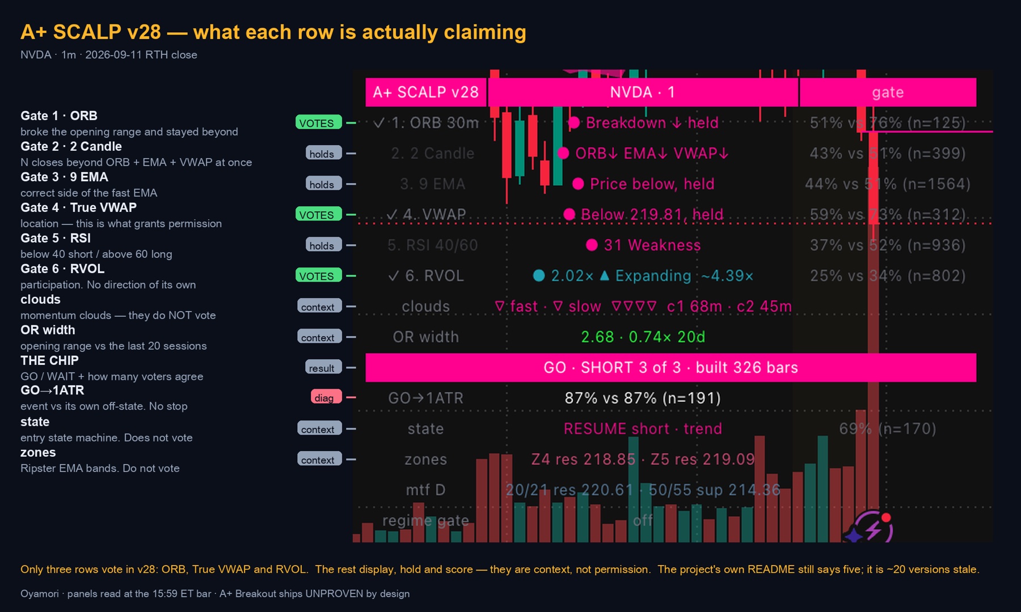
Task: Click the holds badge for Gate 5 RSI
Action: click(323, 245)
